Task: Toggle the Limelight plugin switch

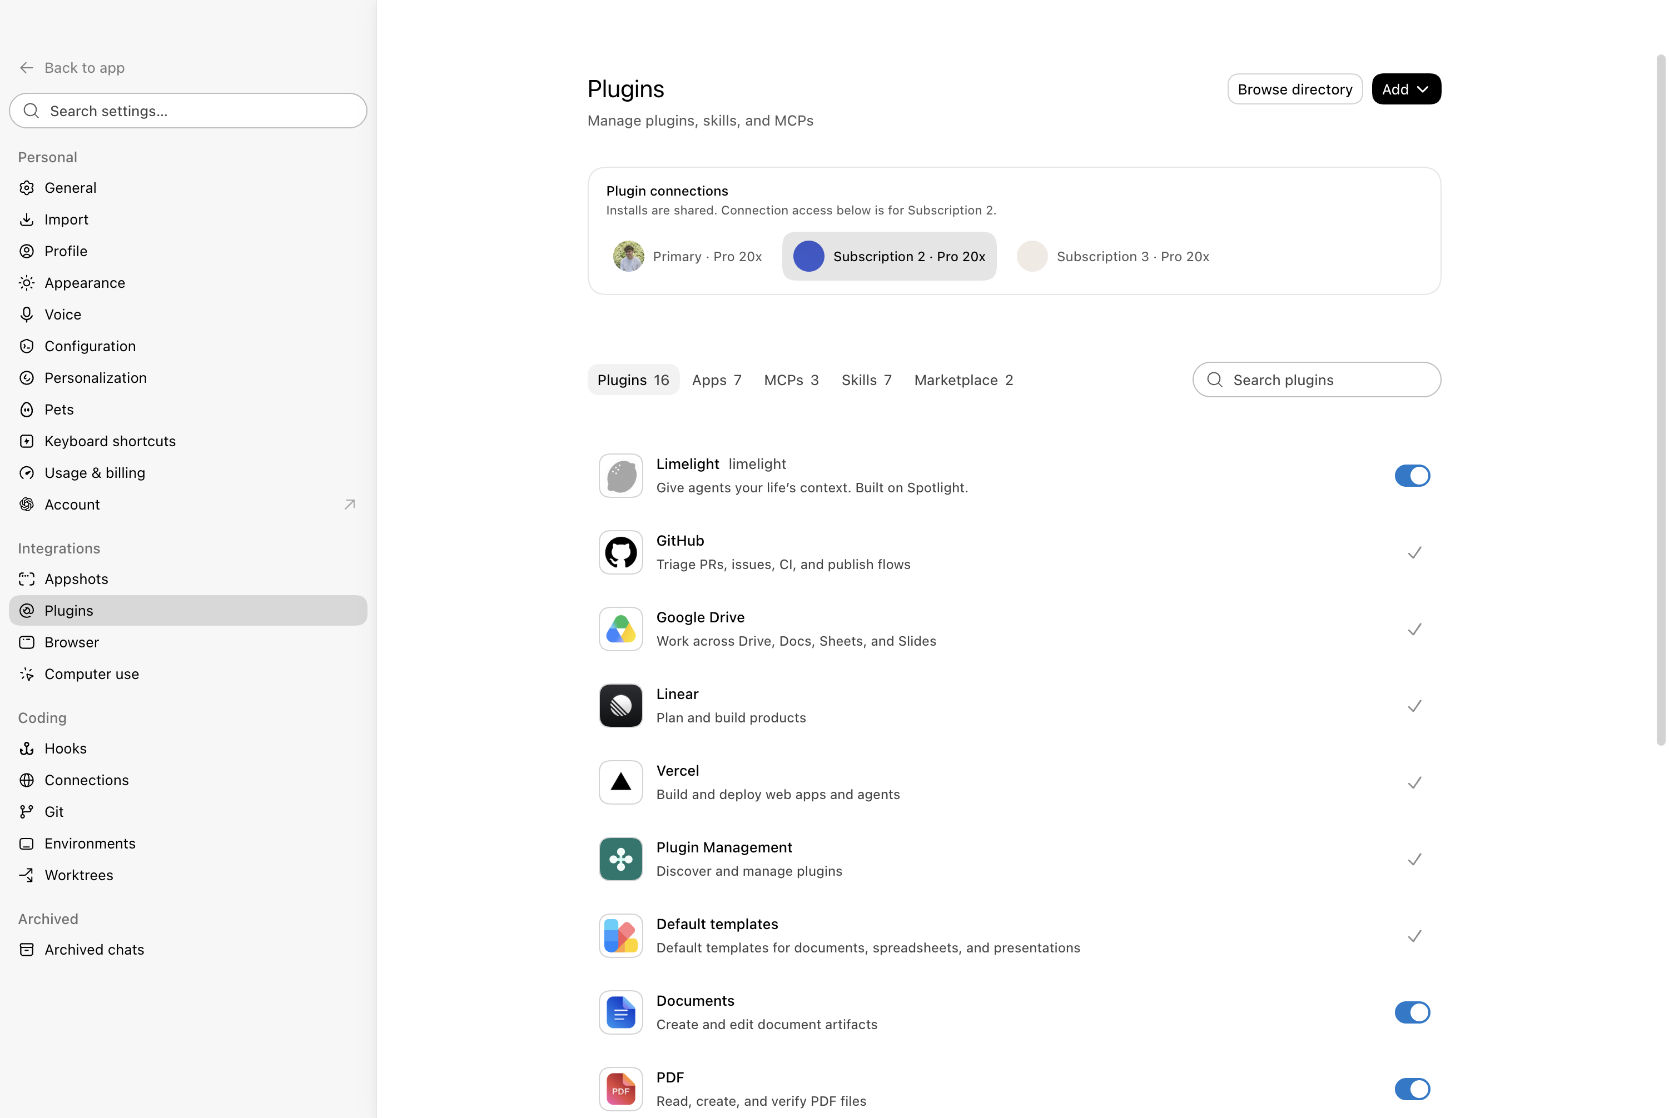Action: (1412, 476)
